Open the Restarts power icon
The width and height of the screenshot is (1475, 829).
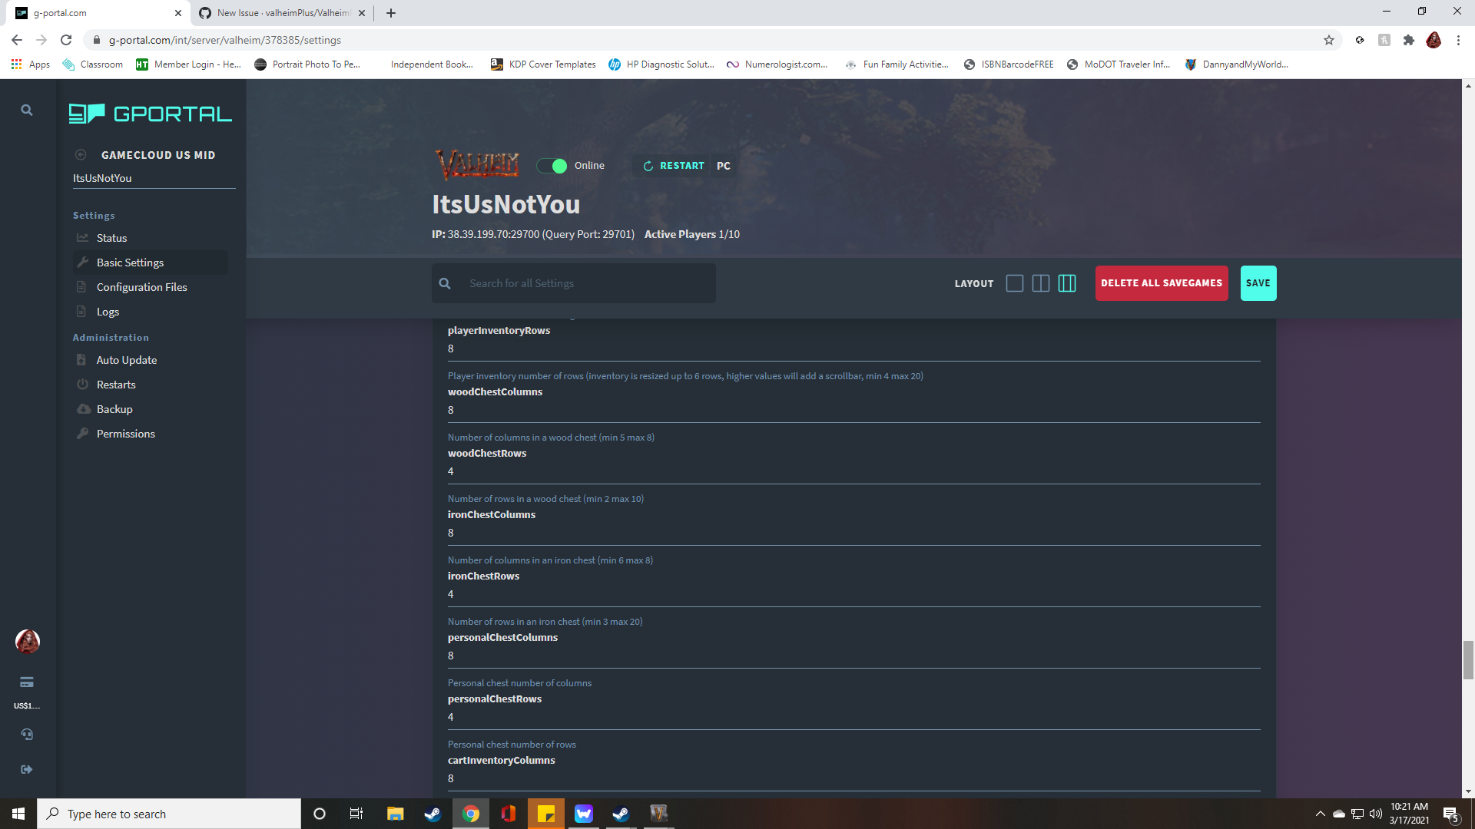pyautogui.click(x=84, y=384)
